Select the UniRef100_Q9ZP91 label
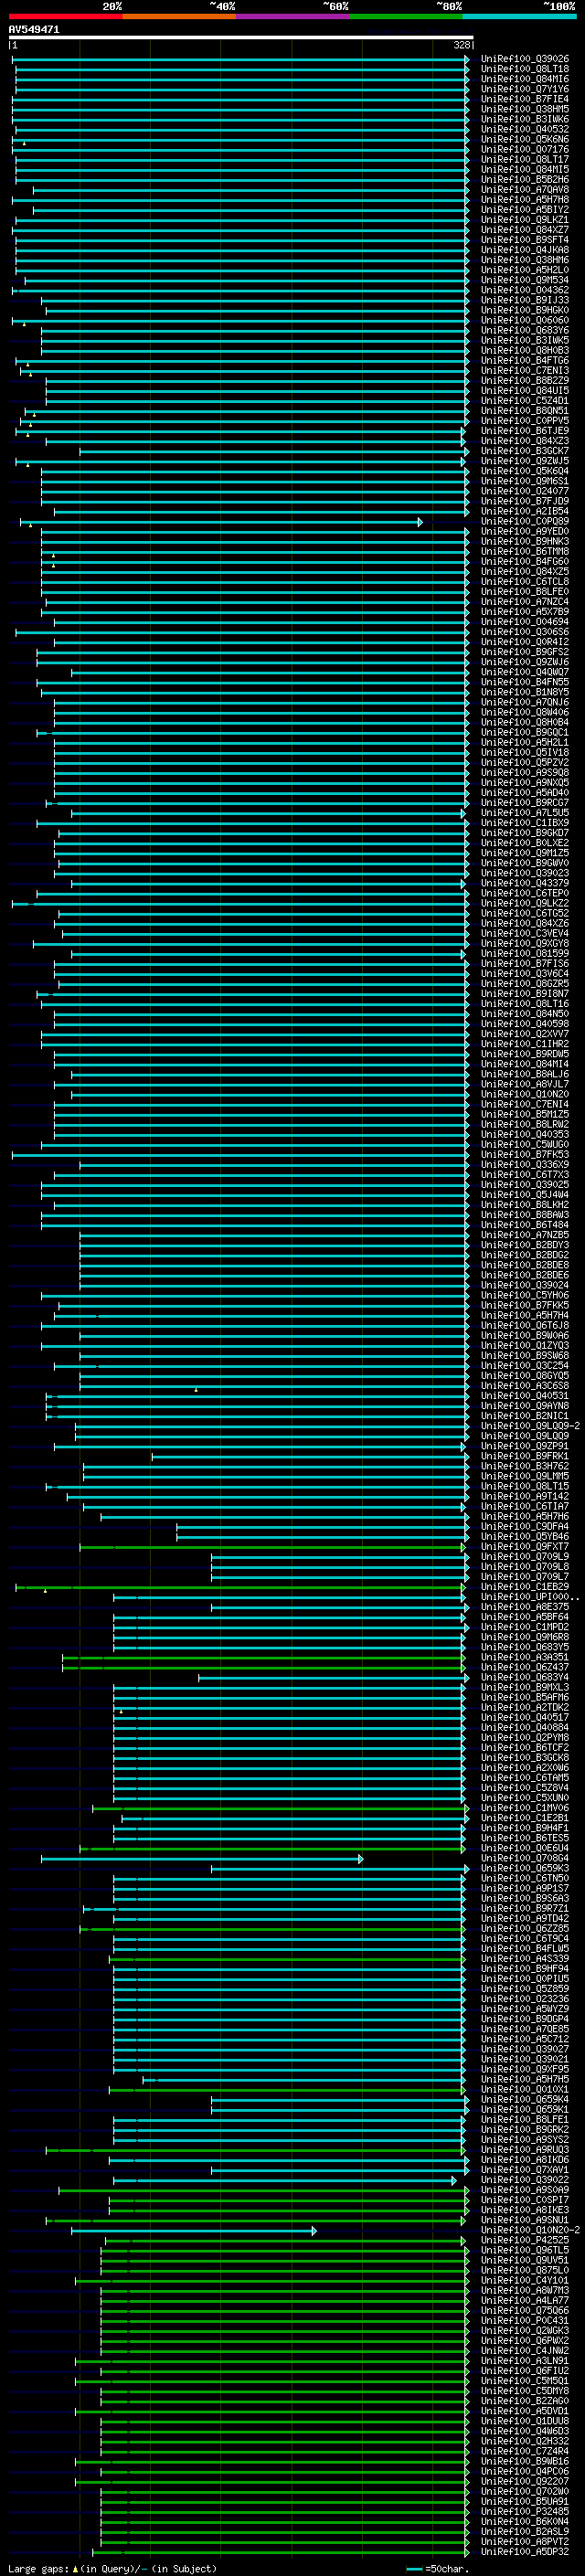The image size is (585, 2576). coord(525,1446)
